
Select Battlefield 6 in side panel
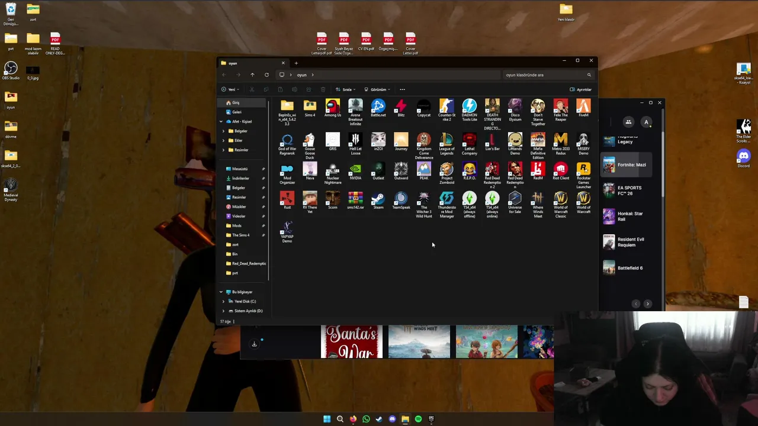[x=625, y=268]
